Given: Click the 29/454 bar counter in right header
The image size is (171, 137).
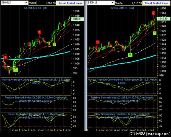Looking at the screenshot, I should [x=119, y=3].
